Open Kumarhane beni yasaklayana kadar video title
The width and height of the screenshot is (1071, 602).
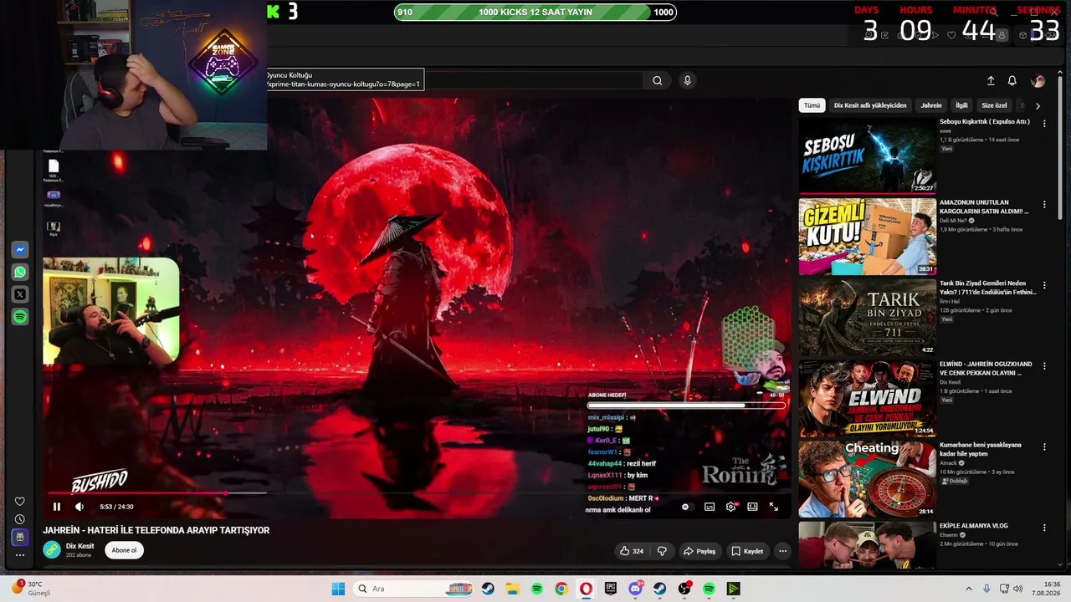coord(981,449)
